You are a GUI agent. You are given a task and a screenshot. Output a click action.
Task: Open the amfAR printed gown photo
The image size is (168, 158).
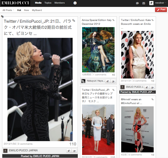(137, 129)
